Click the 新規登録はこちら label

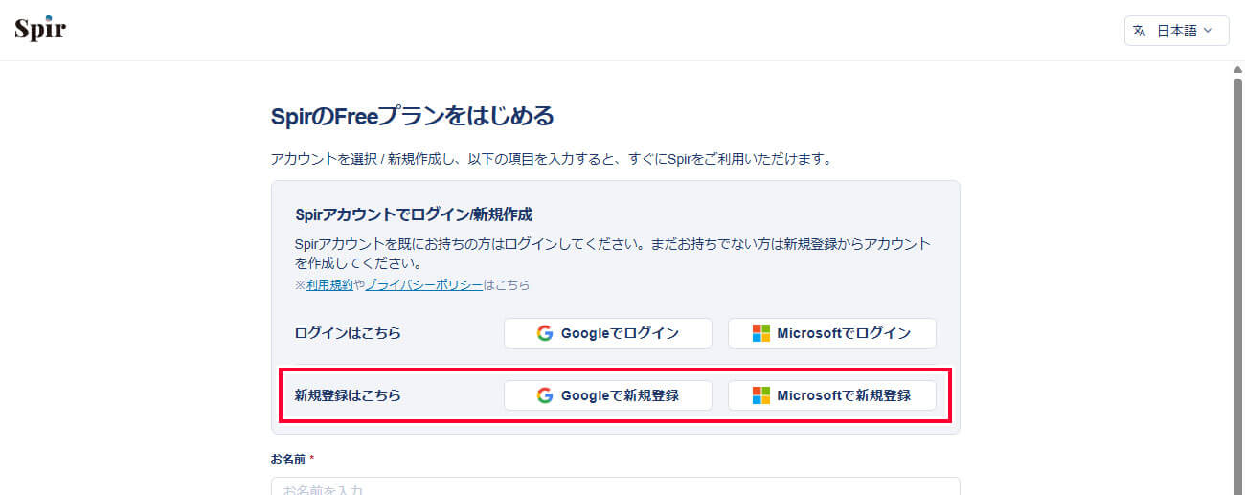[x=348, y=395]
